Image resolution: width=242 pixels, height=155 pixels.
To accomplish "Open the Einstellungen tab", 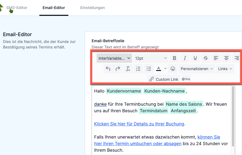I will [x=92, y=8].
